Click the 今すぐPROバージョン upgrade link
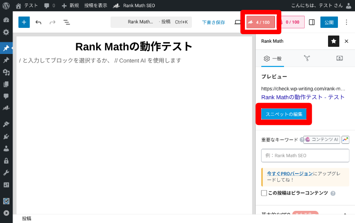Screen dimensions: 355x223 [290, 173]
